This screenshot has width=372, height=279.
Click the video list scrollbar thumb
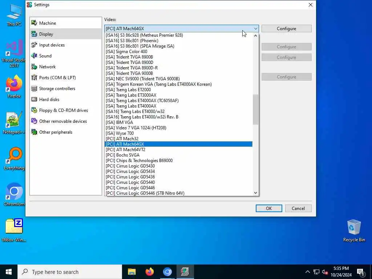point(255,109)
